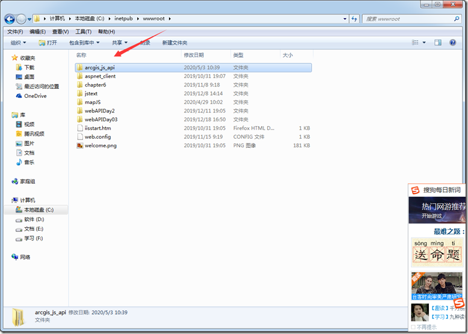The image size is (468, 334).
Task: Select the web.config file
Action: pyautogui.click(x=193, y=137)
